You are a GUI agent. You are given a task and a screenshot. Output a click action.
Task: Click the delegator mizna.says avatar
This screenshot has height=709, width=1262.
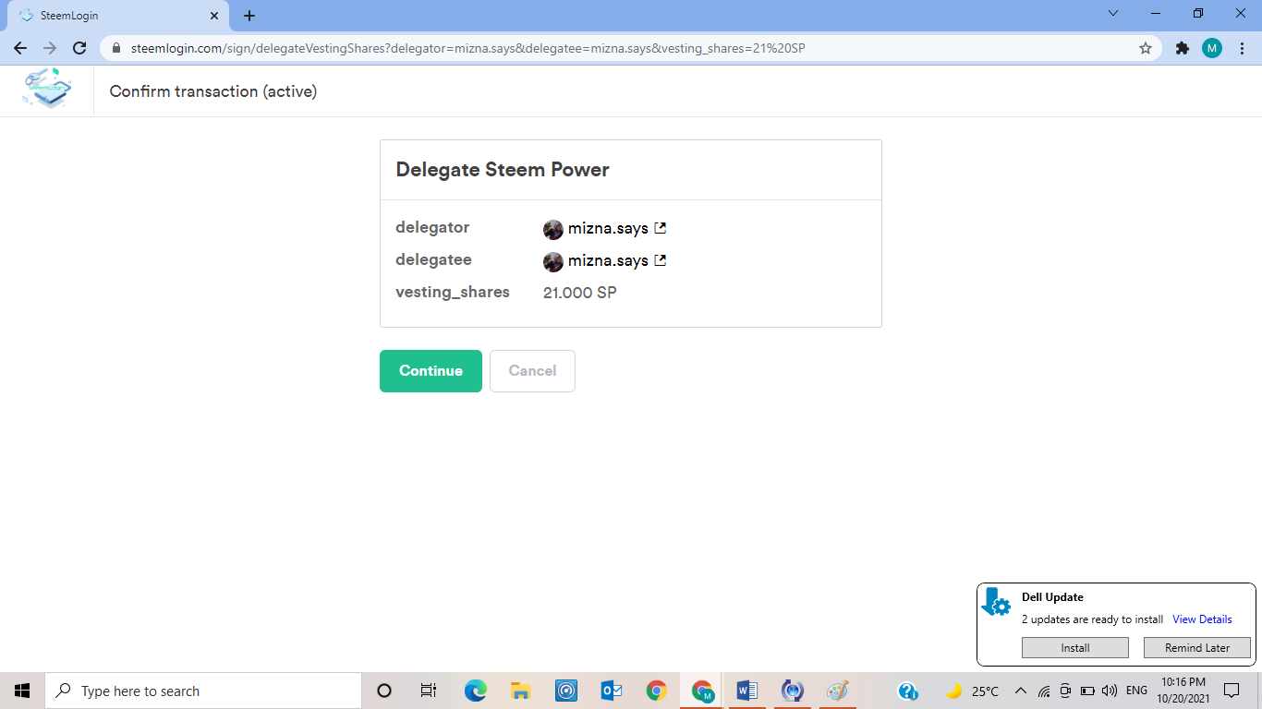553,230
